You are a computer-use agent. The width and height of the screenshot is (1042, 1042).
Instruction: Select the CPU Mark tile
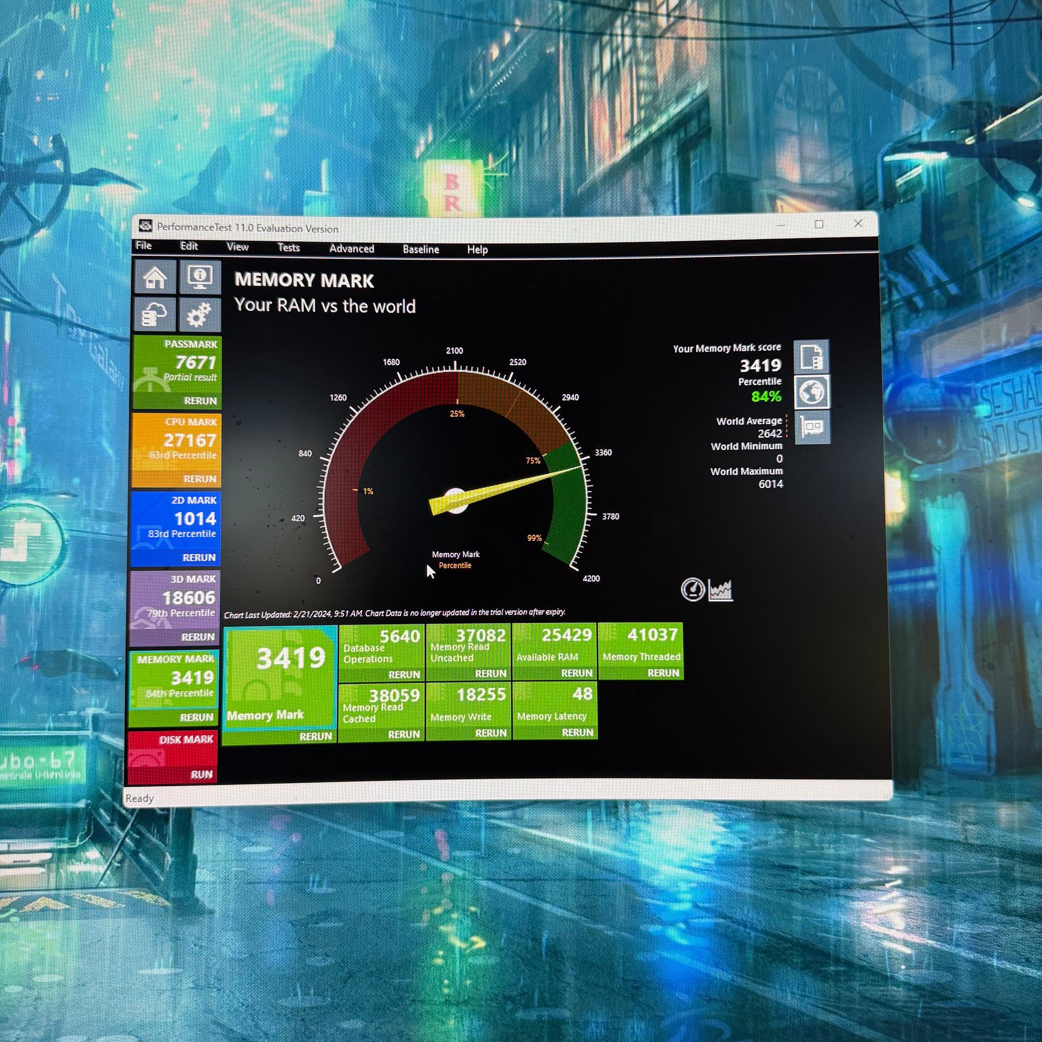[x=177, y=450]
